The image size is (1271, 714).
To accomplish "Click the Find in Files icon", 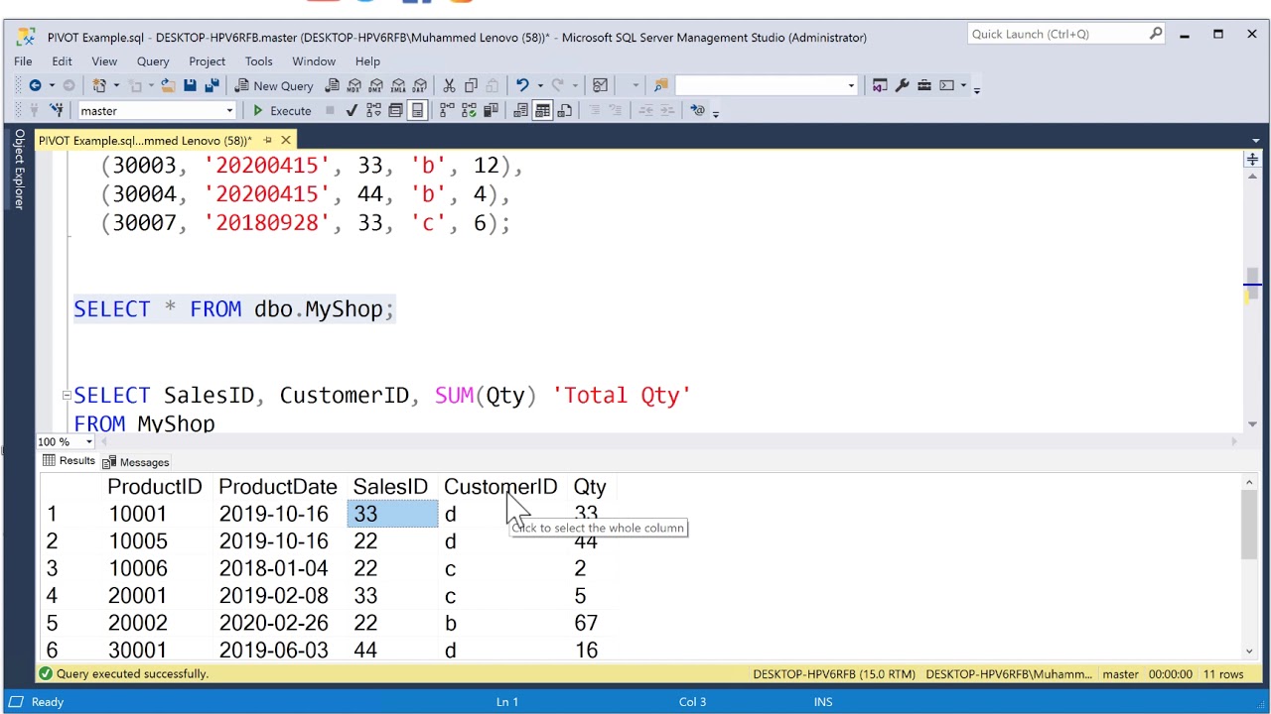I will (661, 85).
